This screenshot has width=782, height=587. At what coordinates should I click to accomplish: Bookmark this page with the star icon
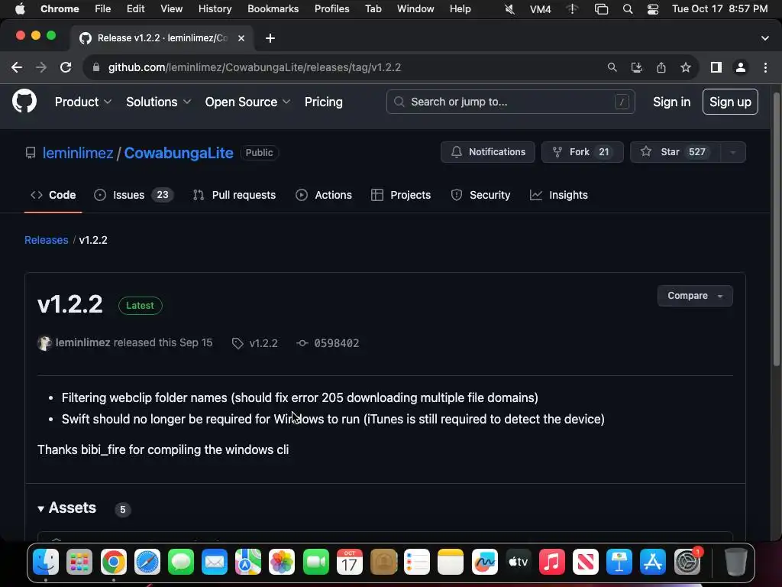pyautogui.click(x=686, y=67)
